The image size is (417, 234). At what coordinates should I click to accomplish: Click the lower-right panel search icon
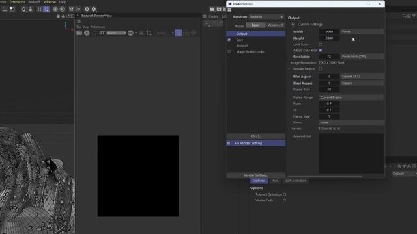click(399, 166)
